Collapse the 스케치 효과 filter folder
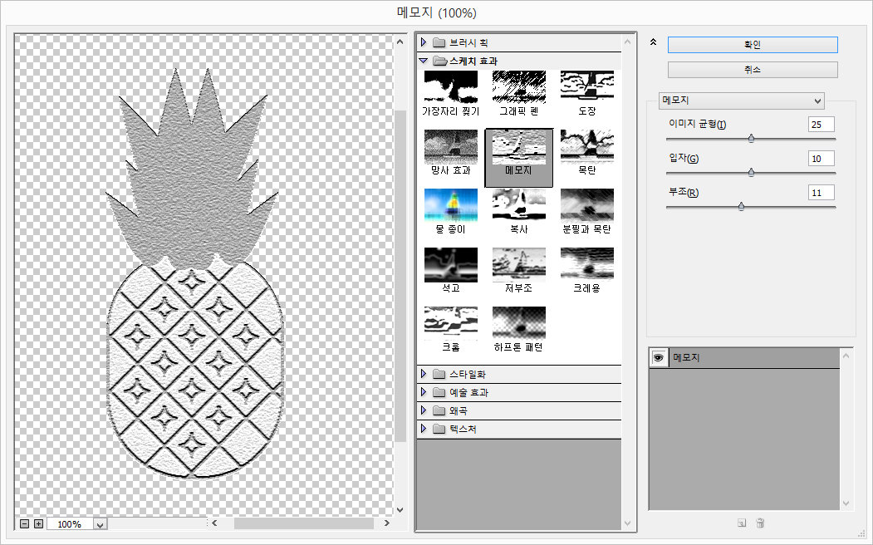This screenshot has height=545, width=873. tap(424, 61)
